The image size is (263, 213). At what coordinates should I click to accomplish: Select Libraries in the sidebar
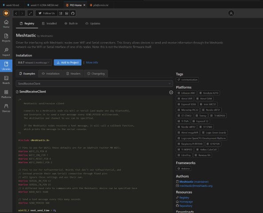point(6,66)
